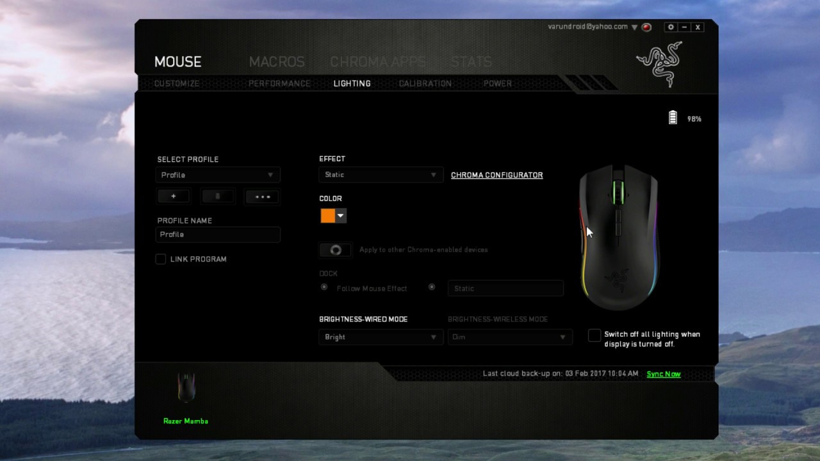
Task: Click the last cloud back-up date text
Action: 561,373
